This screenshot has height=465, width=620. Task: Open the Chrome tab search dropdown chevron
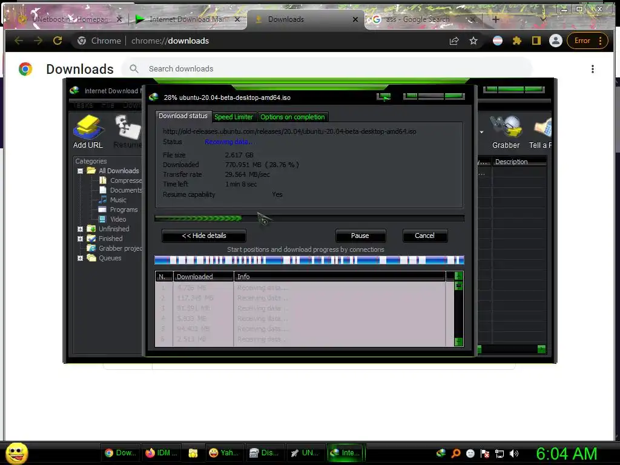[x=543, y=19]
